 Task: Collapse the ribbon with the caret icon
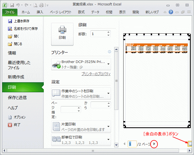pos(165,12)
